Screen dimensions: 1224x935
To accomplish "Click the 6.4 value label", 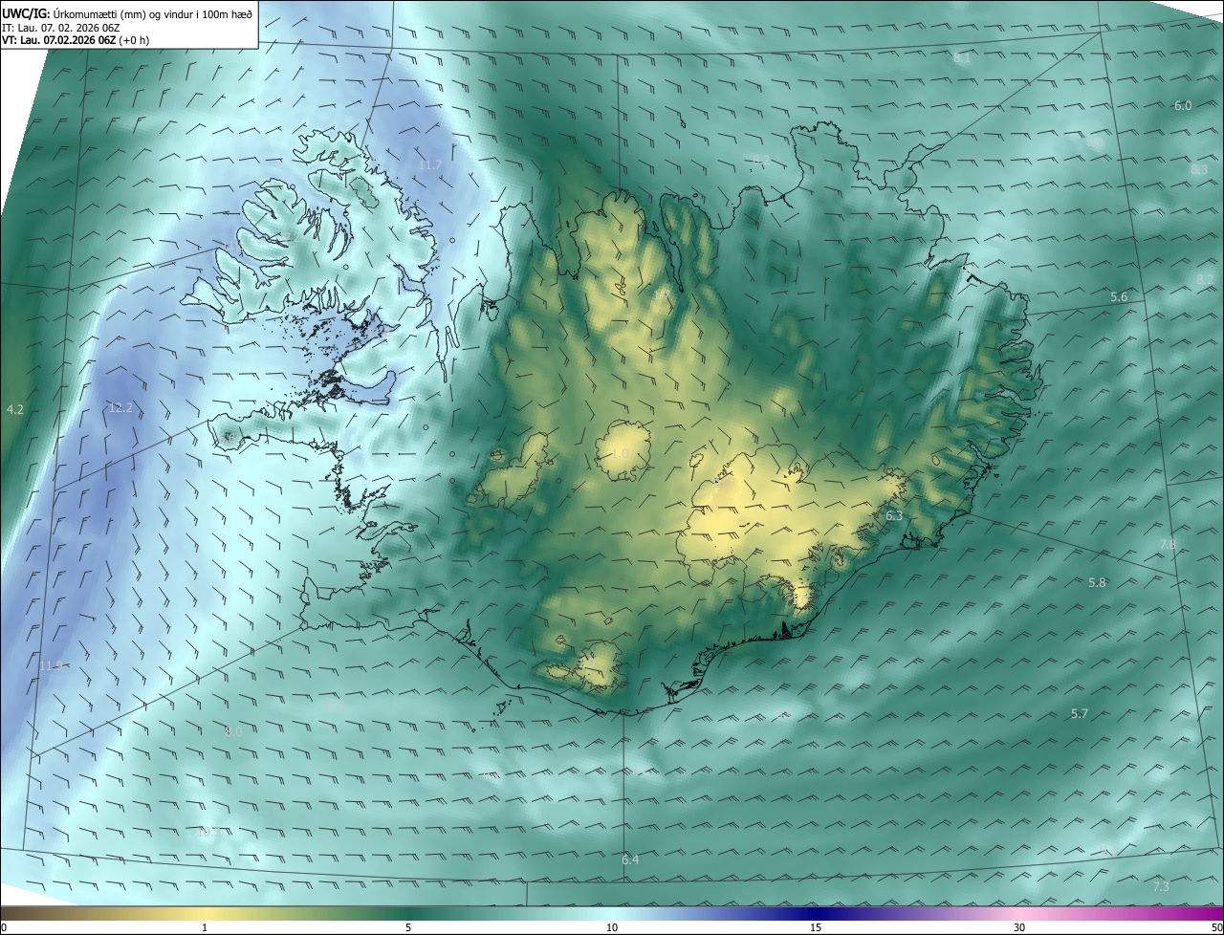I will tap(630, 860).
